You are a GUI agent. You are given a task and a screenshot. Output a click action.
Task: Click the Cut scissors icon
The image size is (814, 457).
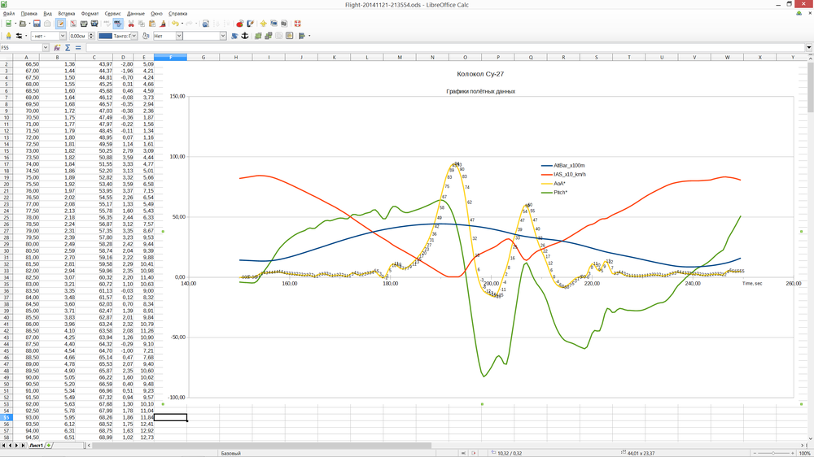coord(131,24)
